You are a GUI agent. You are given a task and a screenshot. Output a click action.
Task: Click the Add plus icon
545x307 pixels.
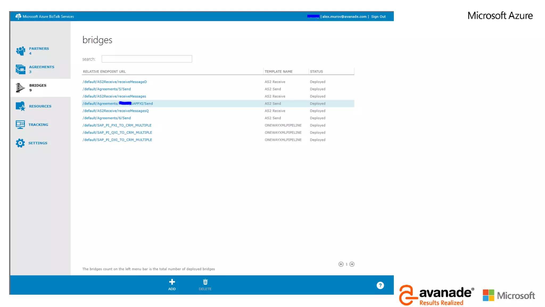coord(172,282)
